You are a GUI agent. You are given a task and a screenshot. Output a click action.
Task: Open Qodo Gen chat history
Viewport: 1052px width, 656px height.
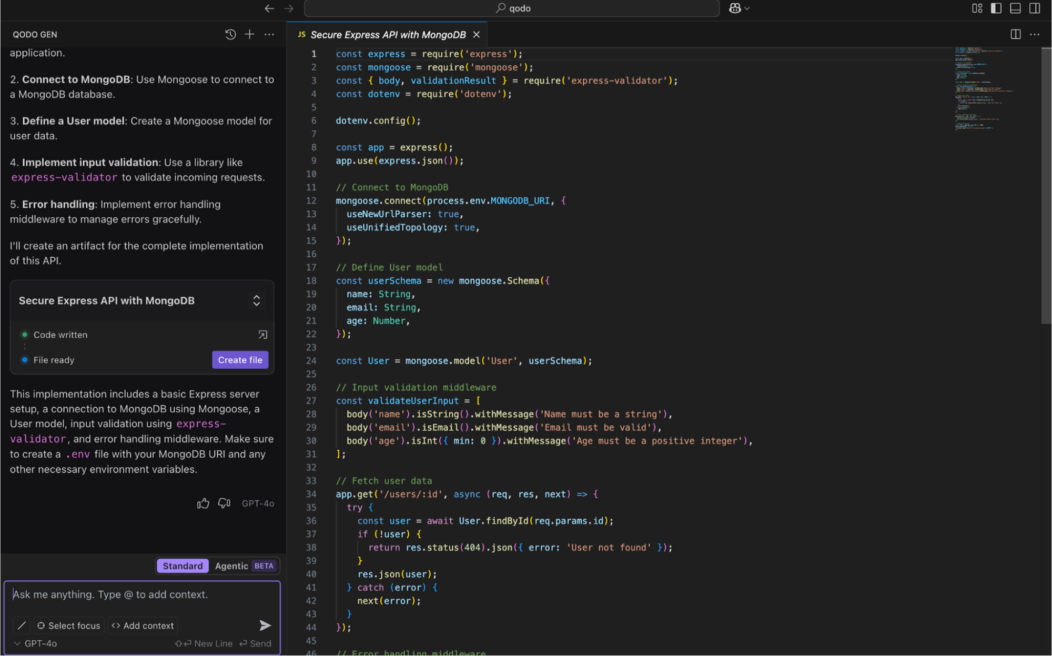coord(230,35)
